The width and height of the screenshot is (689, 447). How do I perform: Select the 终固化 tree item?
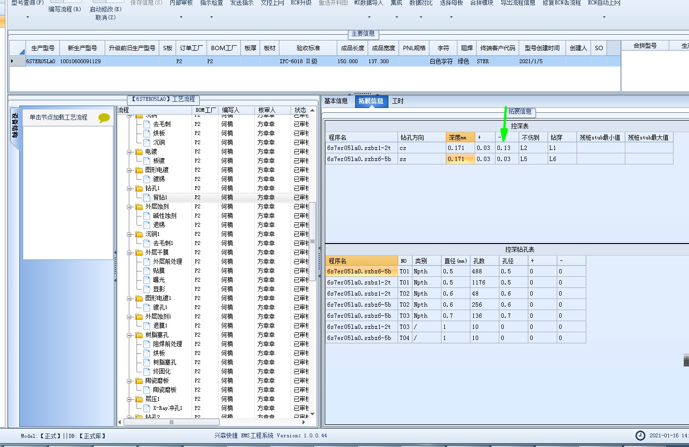pyautogui.click(x=162, y=371)
